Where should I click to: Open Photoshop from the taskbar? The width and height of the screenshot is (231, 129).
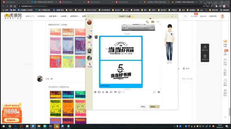click(15, 126)
